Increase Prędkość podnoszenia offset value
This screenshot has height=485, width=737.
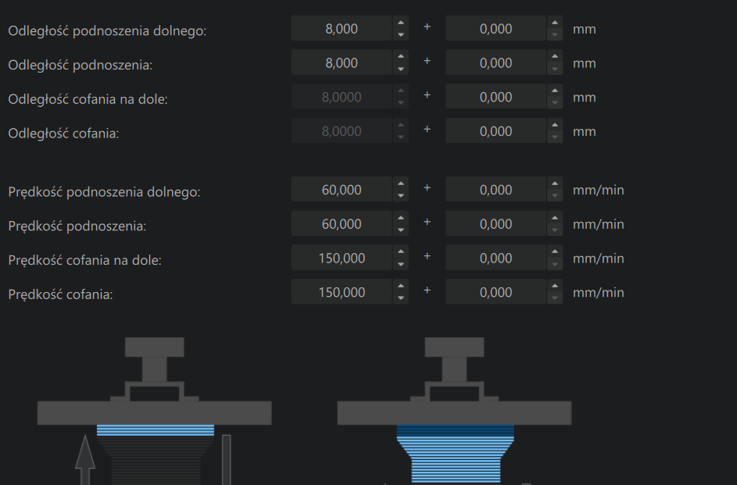tap(555, 218)
